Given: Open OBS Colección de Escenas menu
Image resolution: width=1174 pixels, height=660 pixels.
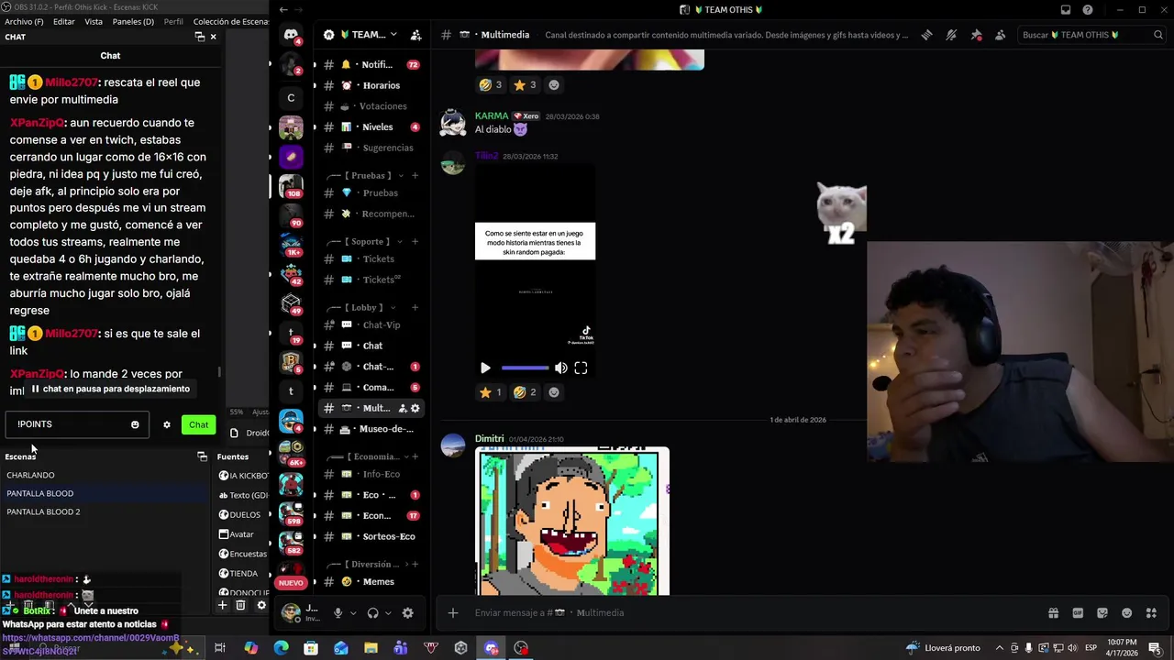Looking at the screenshot, I should (231, 21).
